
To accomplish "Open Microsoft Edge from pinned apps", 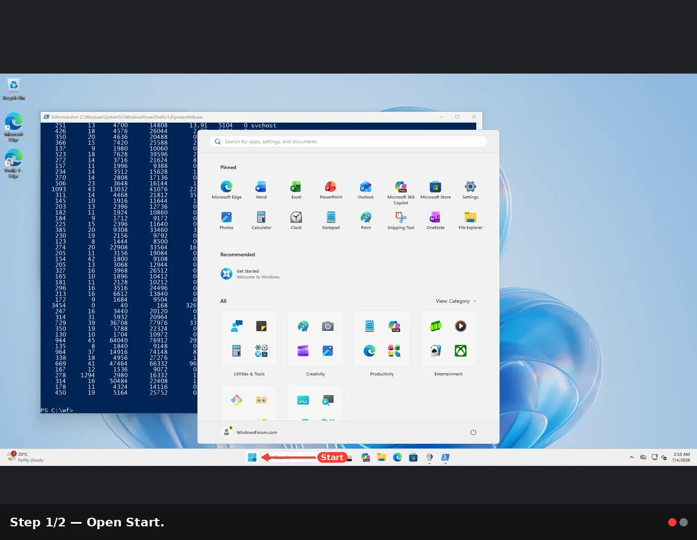I will tap(227, 190).
